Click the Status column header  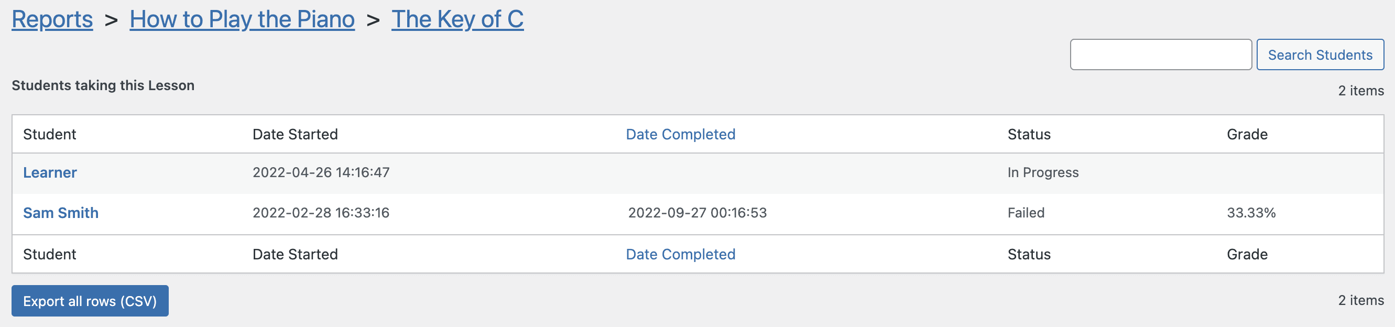(1029, 134)
